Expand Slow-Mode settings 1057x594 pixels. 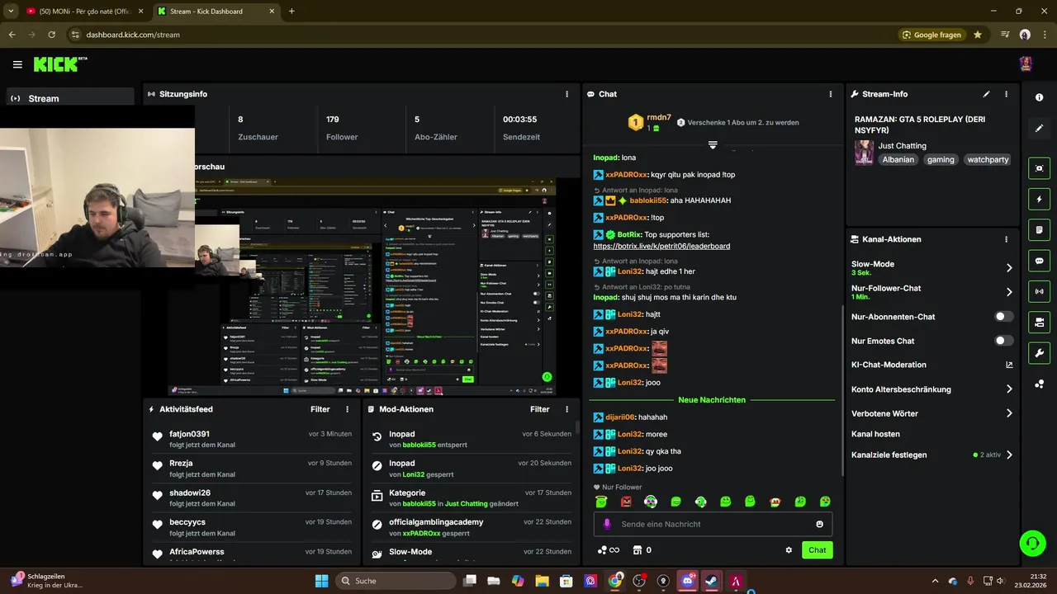1009,268
